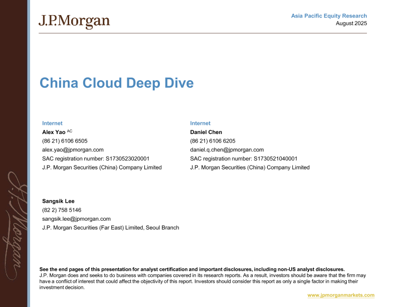Click the Internet label above Alex Yao
The width and height of the screenshot is (397, 307).
[x=52, y=123]
